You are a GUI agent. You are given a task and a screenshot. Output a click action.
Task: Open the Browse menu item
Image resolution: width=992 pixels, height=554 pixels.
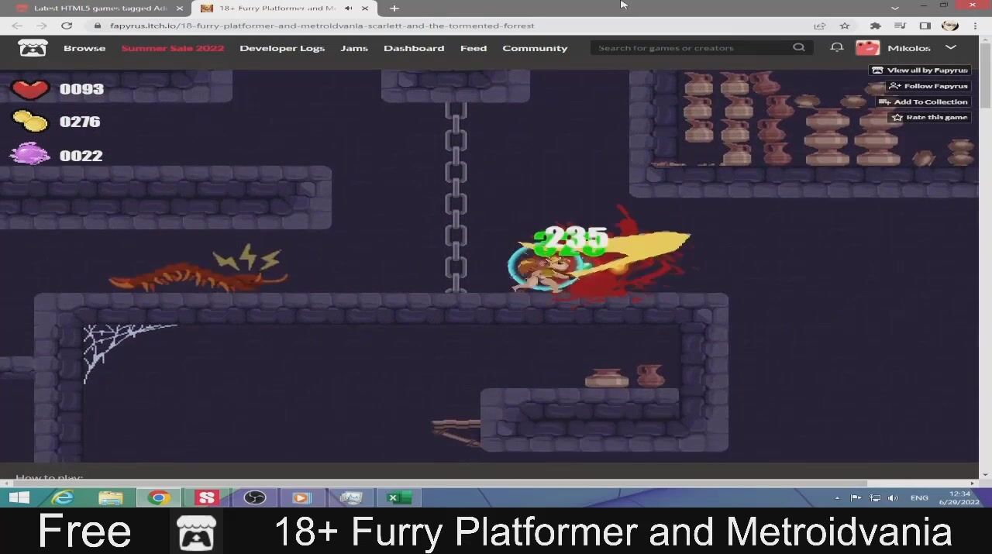(x=84, y=48)
